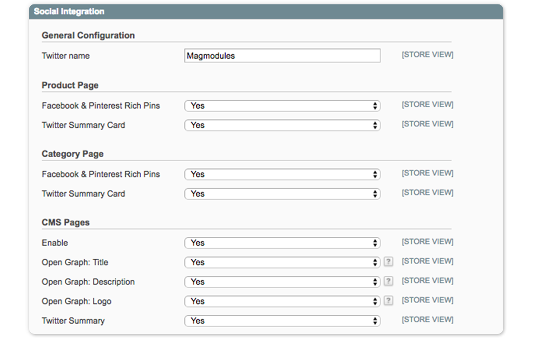Image resolution: width=534 pixels, height=338 pixels.
Task: Expand the Open Graph: Description dropdown
Action: click(x=282, y=282)
